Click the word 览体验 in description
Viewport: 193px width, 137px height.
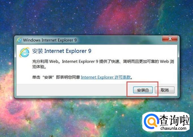(38, 67)
